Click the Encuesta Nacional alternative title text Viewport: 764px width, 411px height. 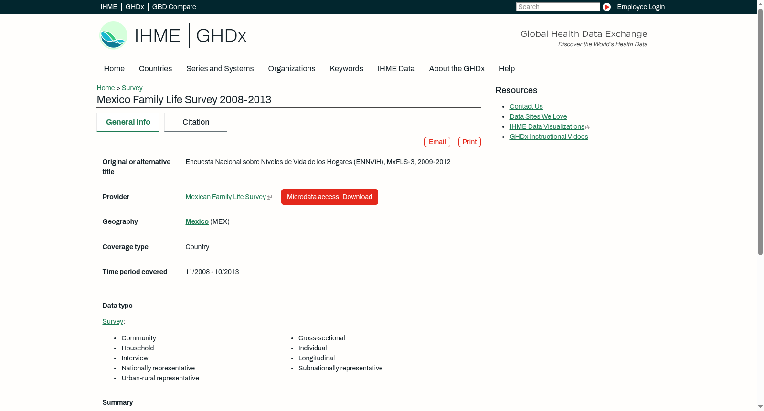click(318, 162)
